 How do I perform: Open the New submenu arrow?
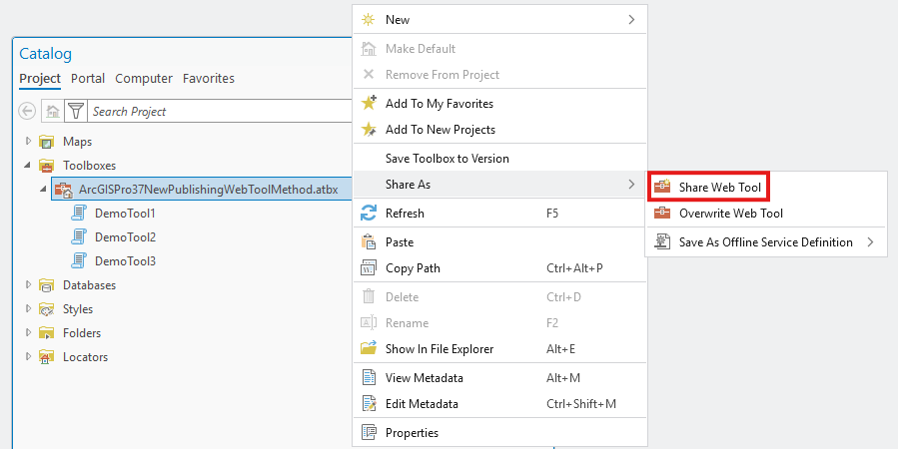(631, 19)
